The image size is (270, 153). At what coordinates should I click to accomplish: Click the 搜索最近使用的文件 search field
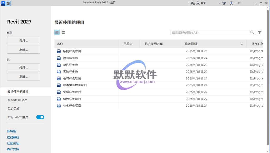click(x=210, y=32)
